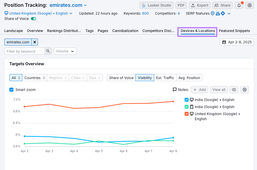Open the emirates.com project dropdown chevron
257x170 pixels.
85,5
